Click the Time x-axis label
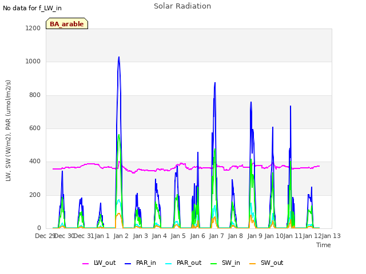 324,245
